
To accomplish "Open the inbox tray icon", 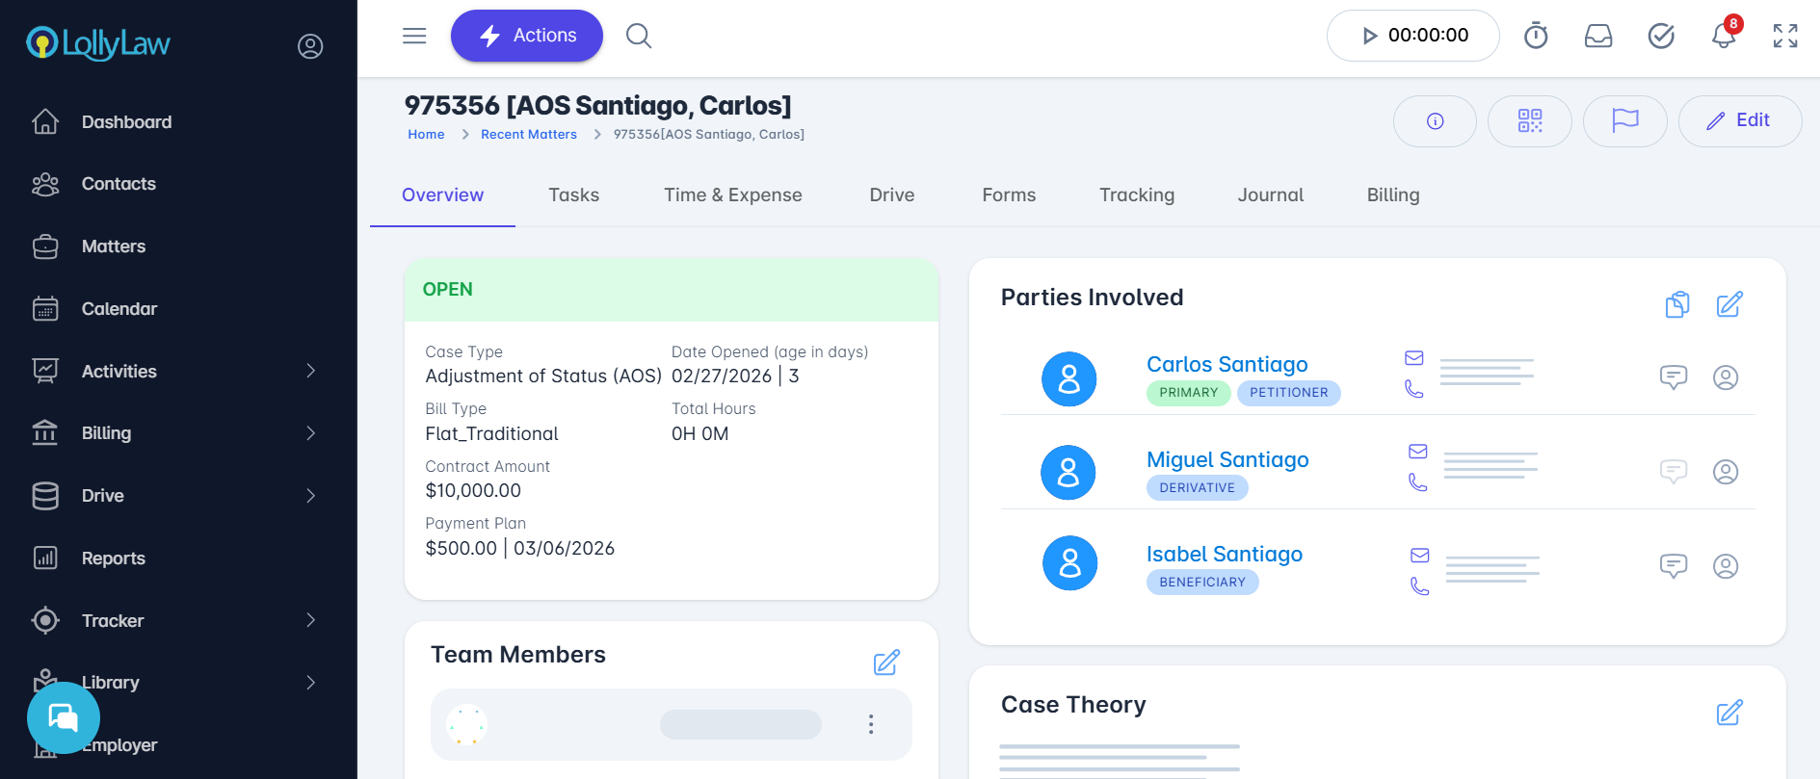I will (x=1598, y=37).
